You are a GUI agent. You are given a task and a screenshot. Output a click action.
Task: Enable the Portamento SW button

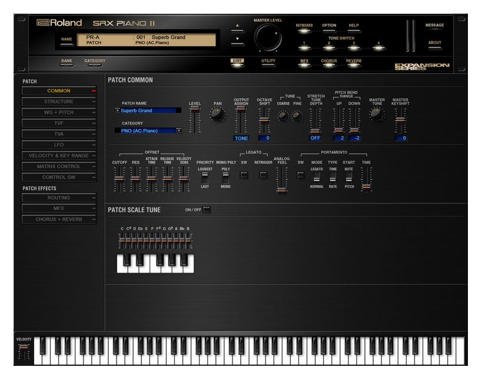pyautogui.click(x=301, y=175)
